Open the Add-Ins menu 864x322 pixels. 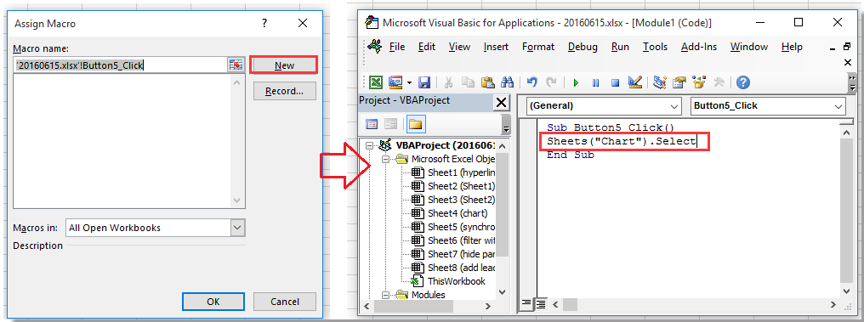699,47
